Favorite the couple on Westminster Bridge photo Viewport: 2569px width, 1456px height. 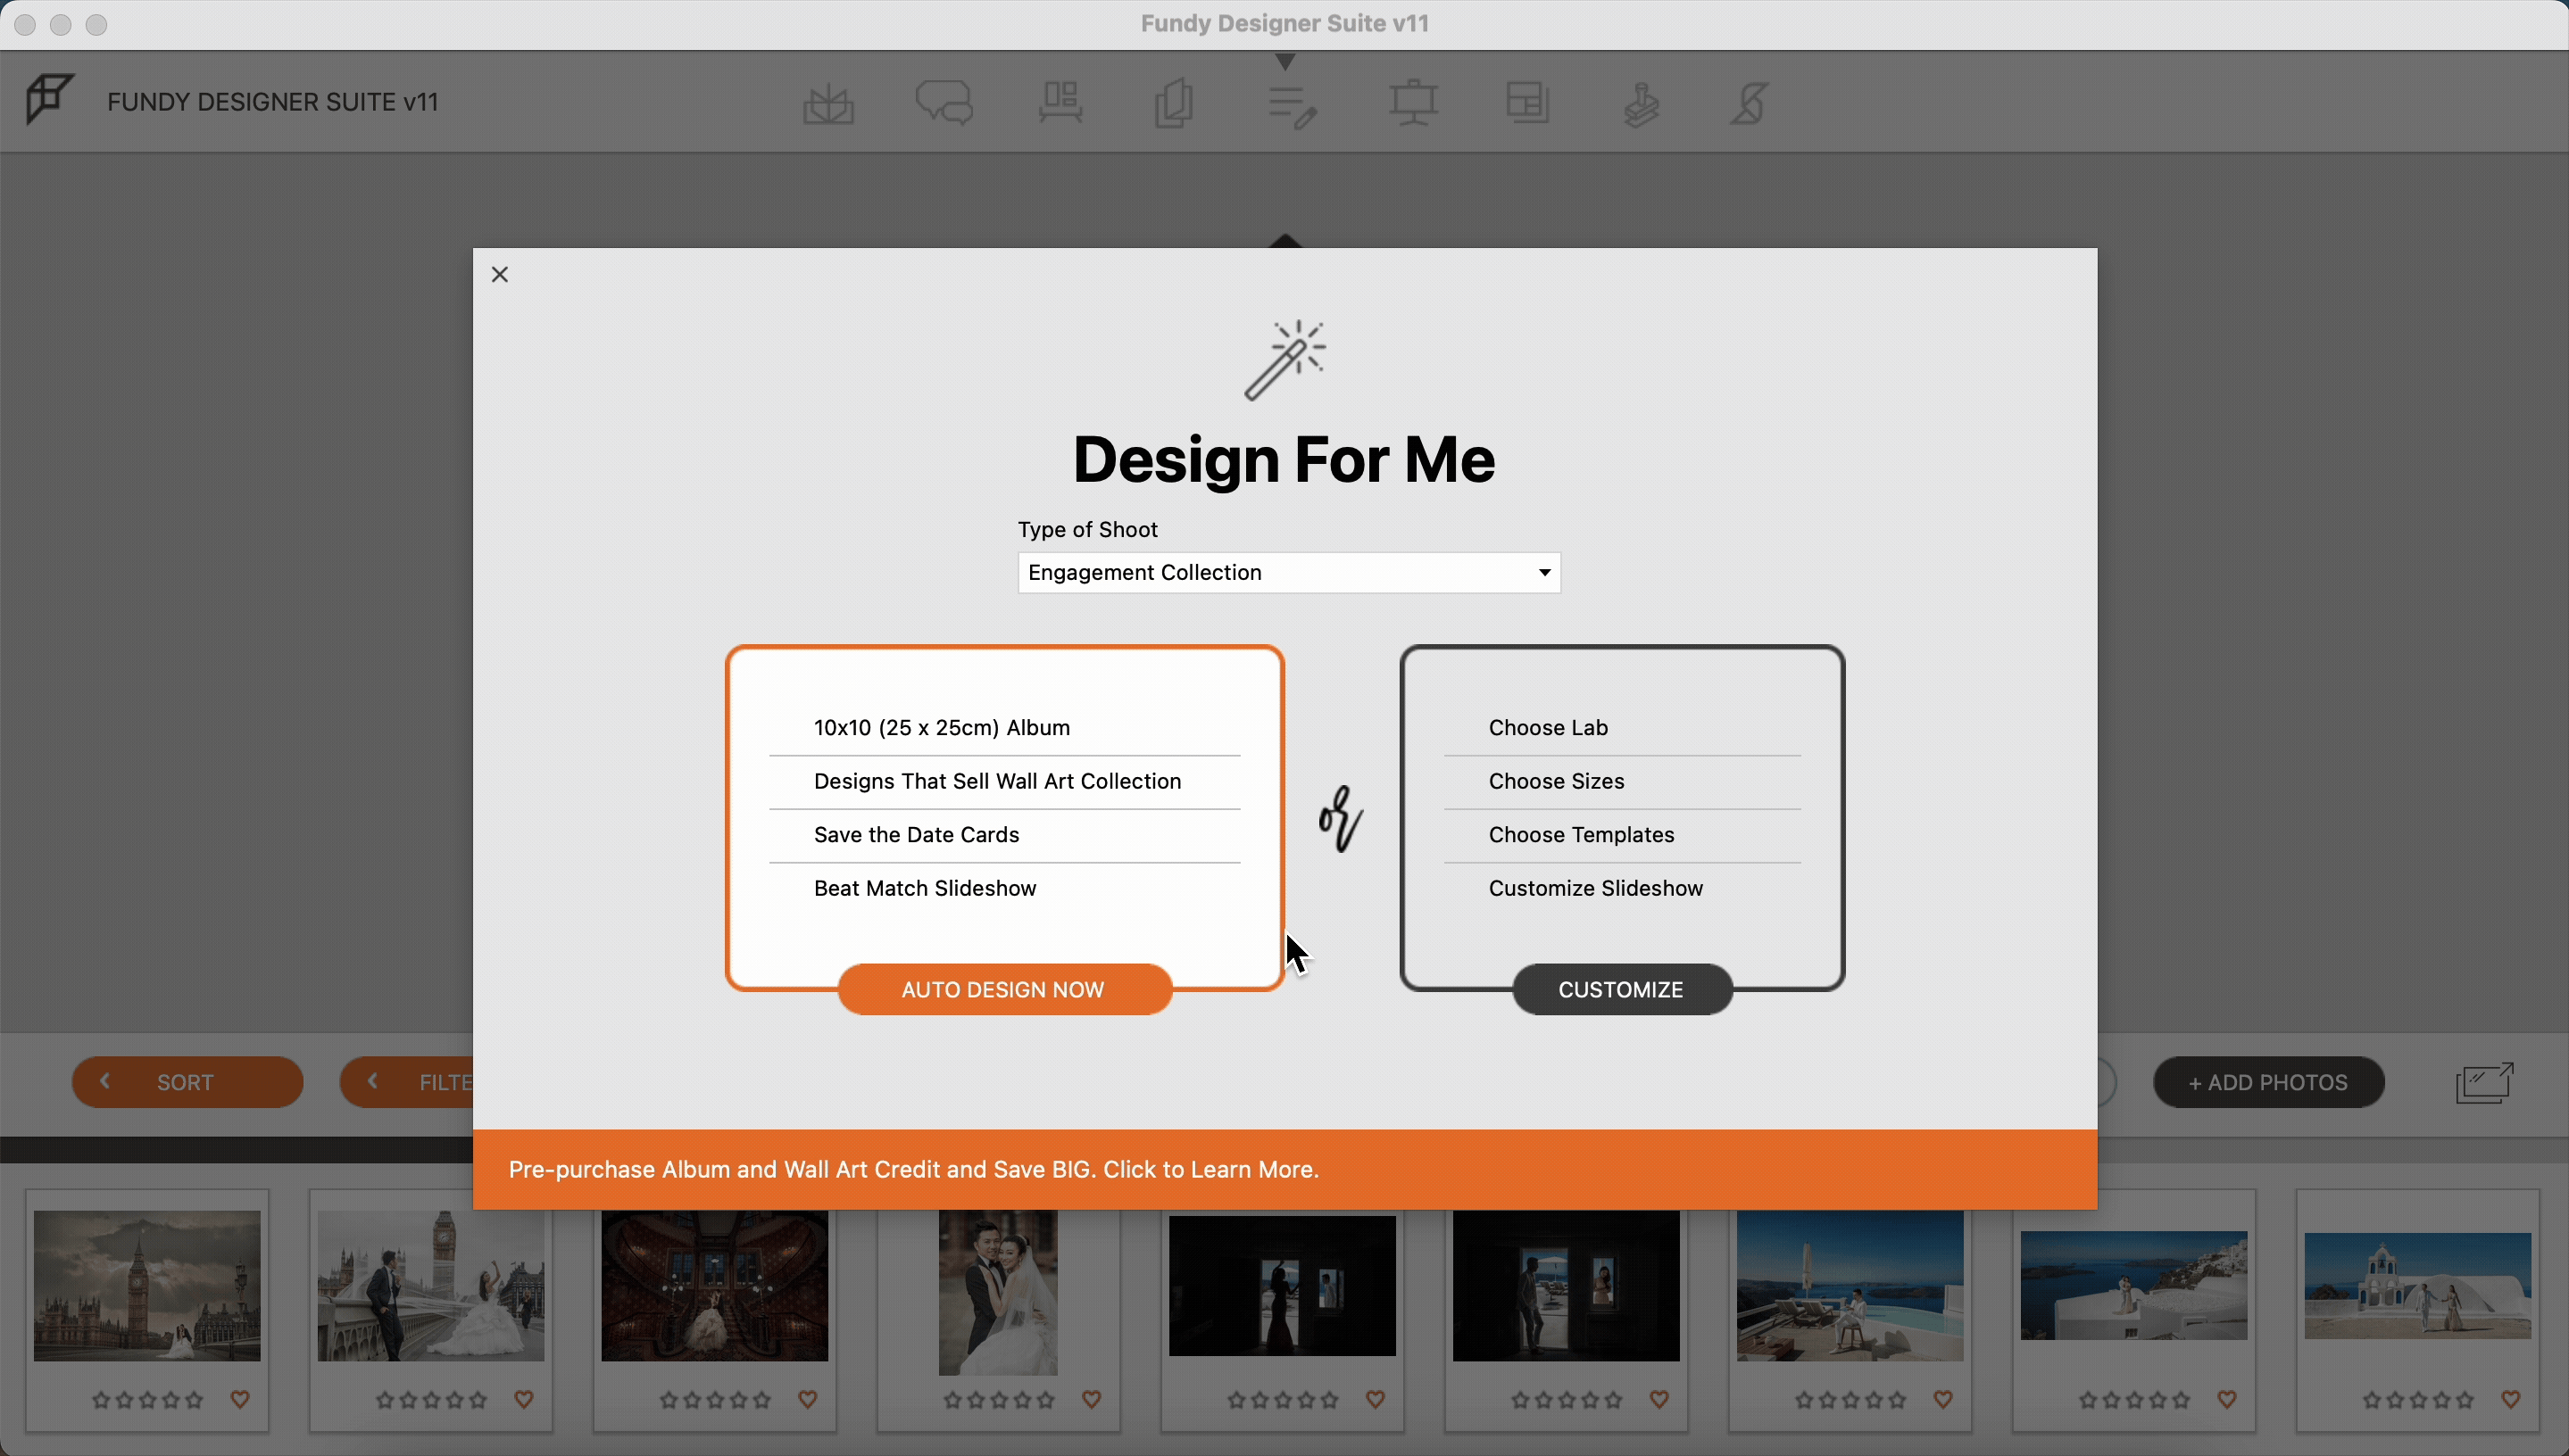pos(524,1400)
